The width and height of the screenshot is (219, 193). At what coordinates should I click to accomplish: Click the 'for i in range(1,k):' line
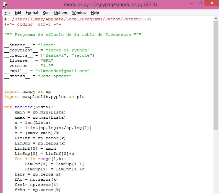click(x=40, y=159)
